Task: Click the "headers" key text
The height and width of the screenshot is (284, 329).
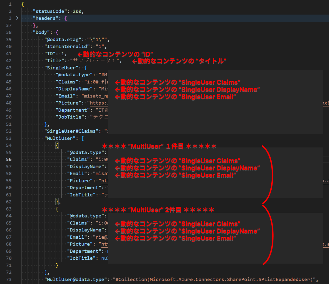Action: pos(46,18)
